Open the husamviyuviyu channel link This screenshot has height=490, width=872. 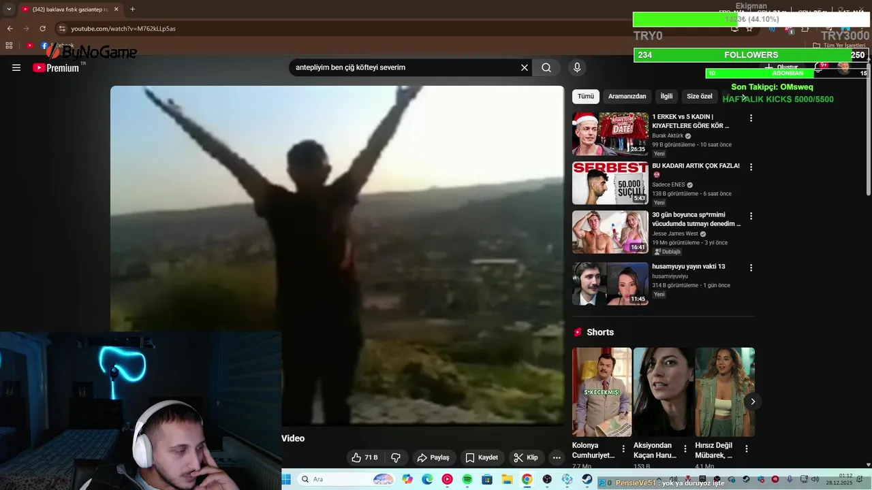(670, 276)
